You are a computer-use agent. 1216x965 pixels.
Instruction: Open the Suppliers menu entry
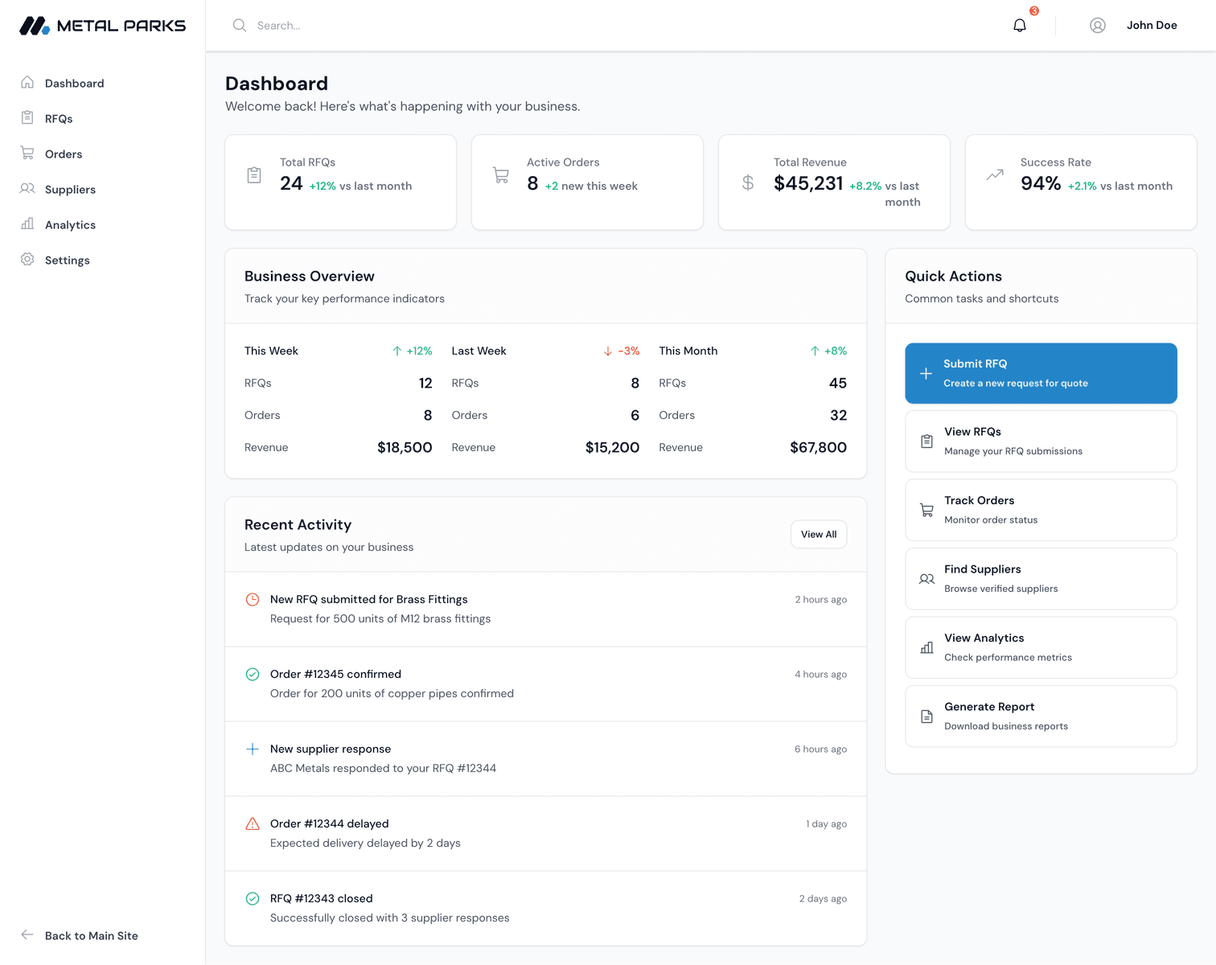pyautogui.click(x=68, y=189)
